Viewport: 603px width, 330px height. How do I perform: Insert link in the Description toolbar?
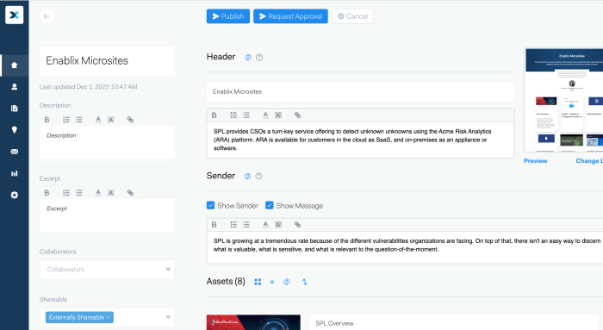coord(130,120)
